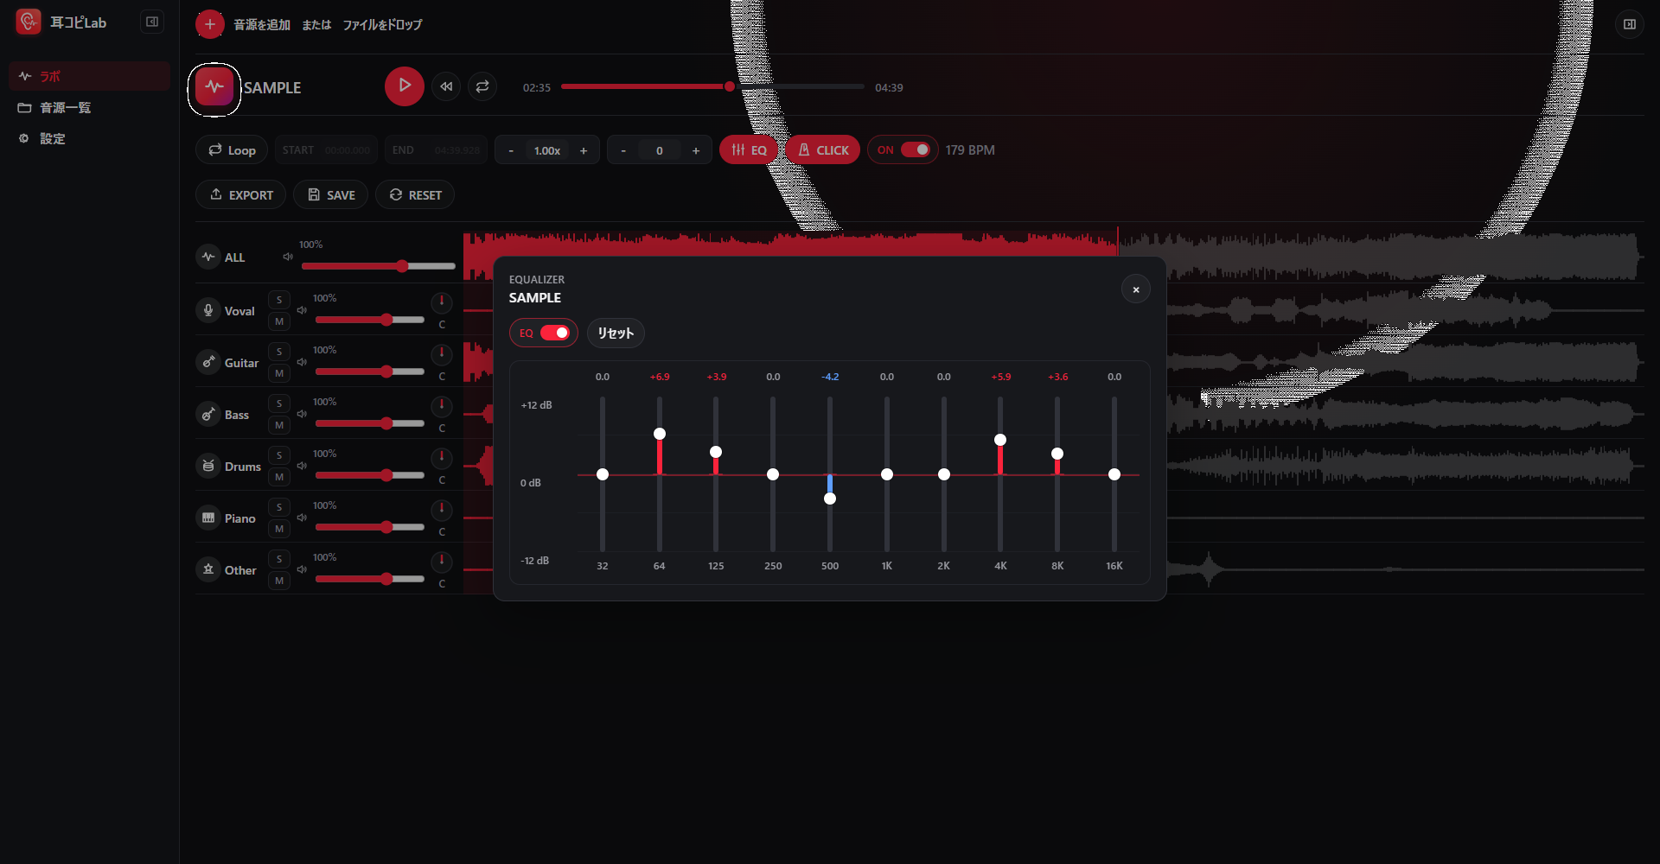The height and width of the screenshot is (864, 1660).
Task: Increase playback speed with plus
Action: coord(584,150)
